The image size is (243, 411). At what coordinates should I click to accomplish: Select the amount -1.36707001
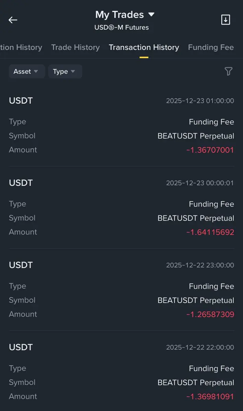[210, 150]
